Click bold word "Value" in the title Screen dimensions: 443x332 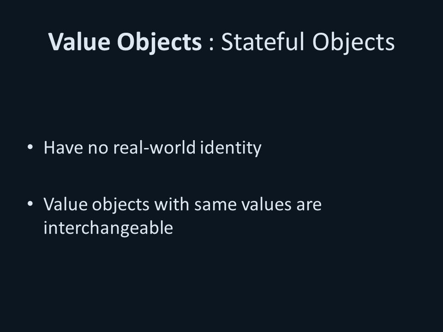[x=79, y=42]
